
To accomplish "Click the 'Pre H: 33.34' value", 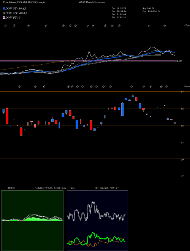I will (119, 11).
